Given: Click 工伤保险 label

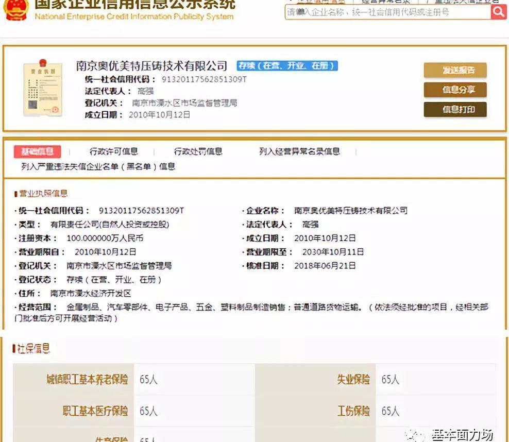Looking at the screenshot, I should click(353, 411).
